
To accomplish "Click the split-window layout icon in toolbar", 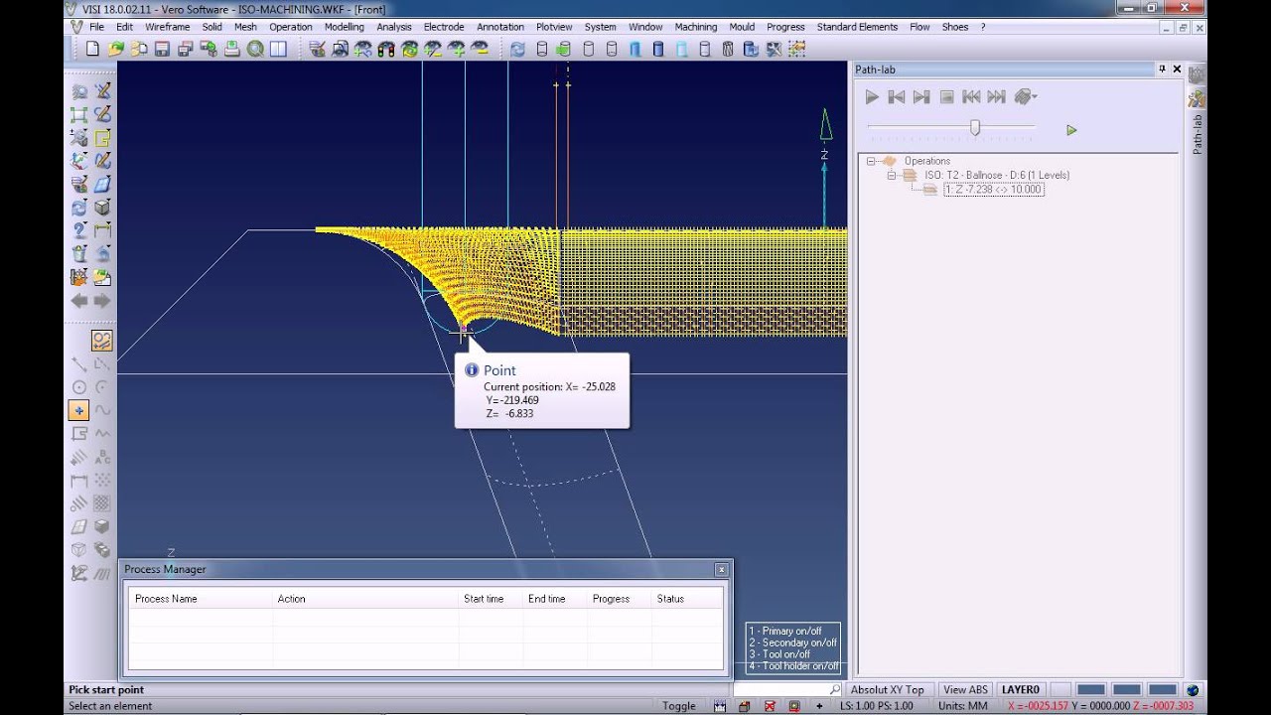I will point(278,49).
